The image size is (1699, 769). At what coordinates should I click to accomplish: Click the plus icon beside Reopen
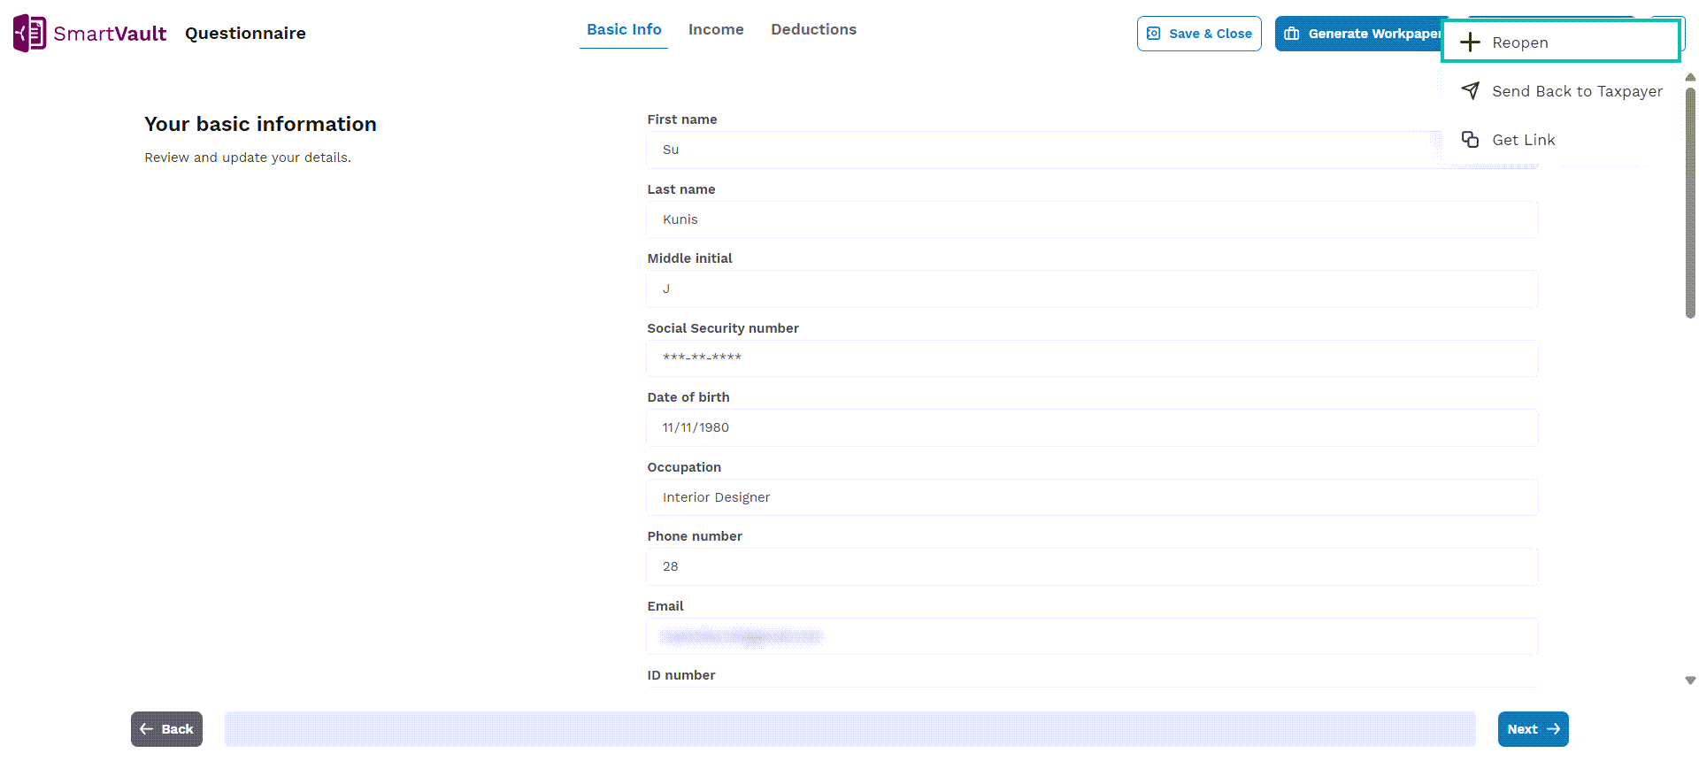click(x=1470, y=42)
